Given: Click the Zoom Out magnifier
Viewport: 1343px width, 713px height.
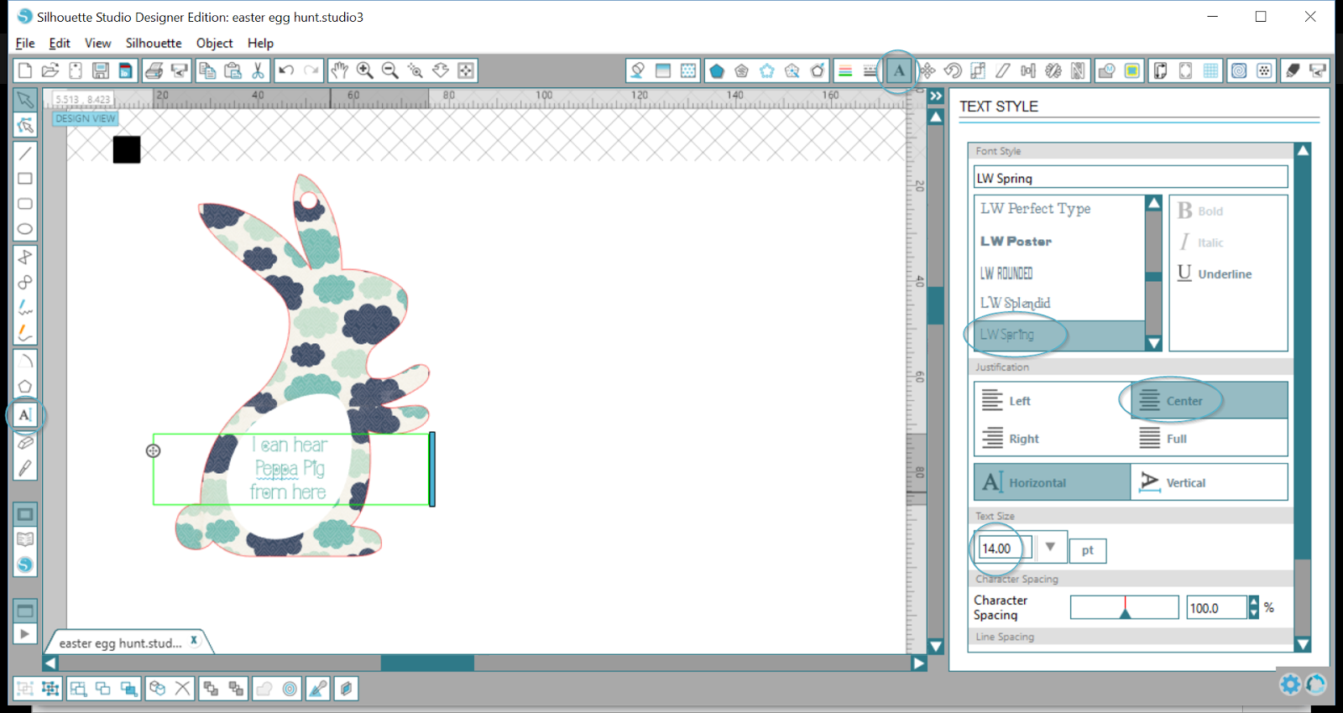Looking at the screenshot, I should [389, 70].
